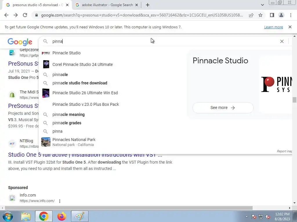Click the horizontal scrollbar thumb
The width and height of the screenshot is (297, 222).
[129, 208]
